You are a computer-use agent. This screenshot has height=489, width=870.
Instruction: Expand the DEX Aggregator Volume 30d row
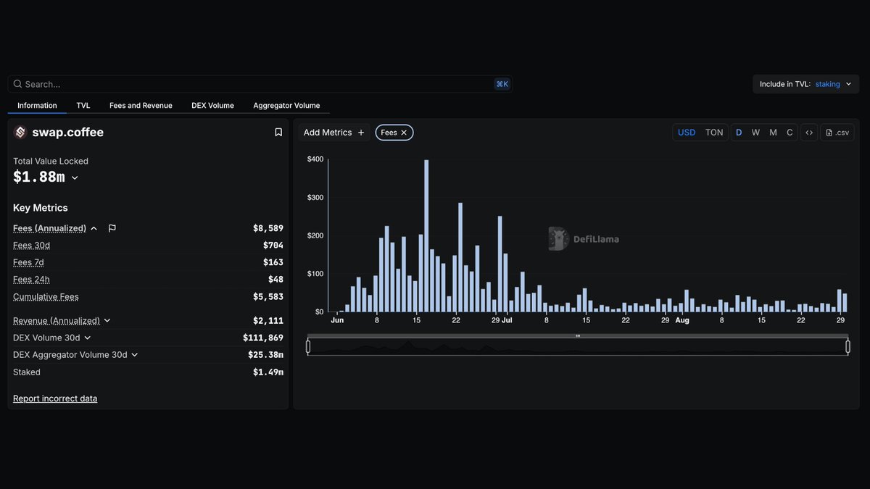point(134,355)
